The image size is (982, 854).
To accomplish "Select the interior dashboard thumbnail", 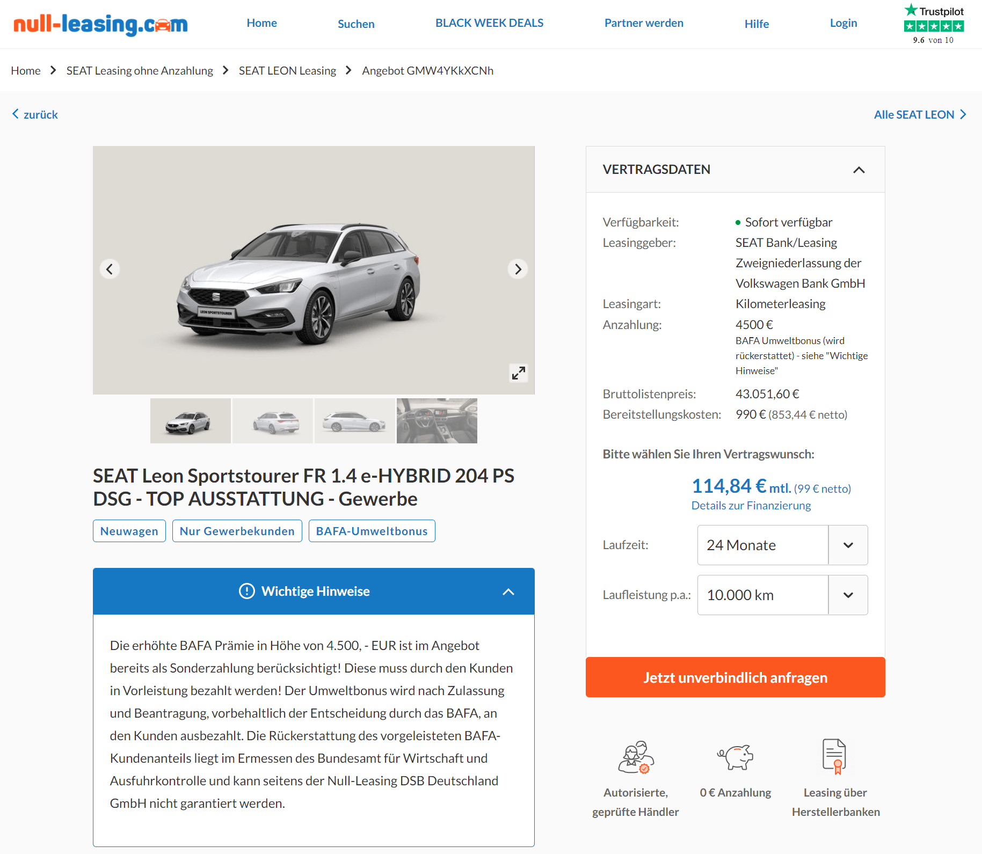I will [x=437, y=421].
